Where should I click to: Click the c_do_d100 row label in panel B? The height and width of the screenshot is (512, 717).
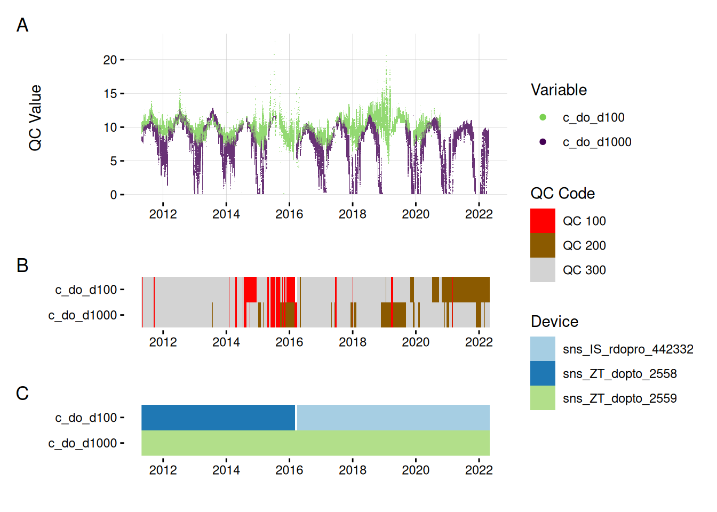tap(86, 290)
